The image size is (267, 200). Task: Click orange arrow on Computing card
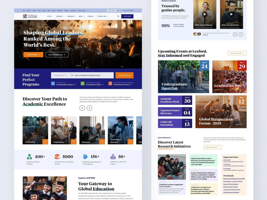pyautogui.click(x=45, y=142)
